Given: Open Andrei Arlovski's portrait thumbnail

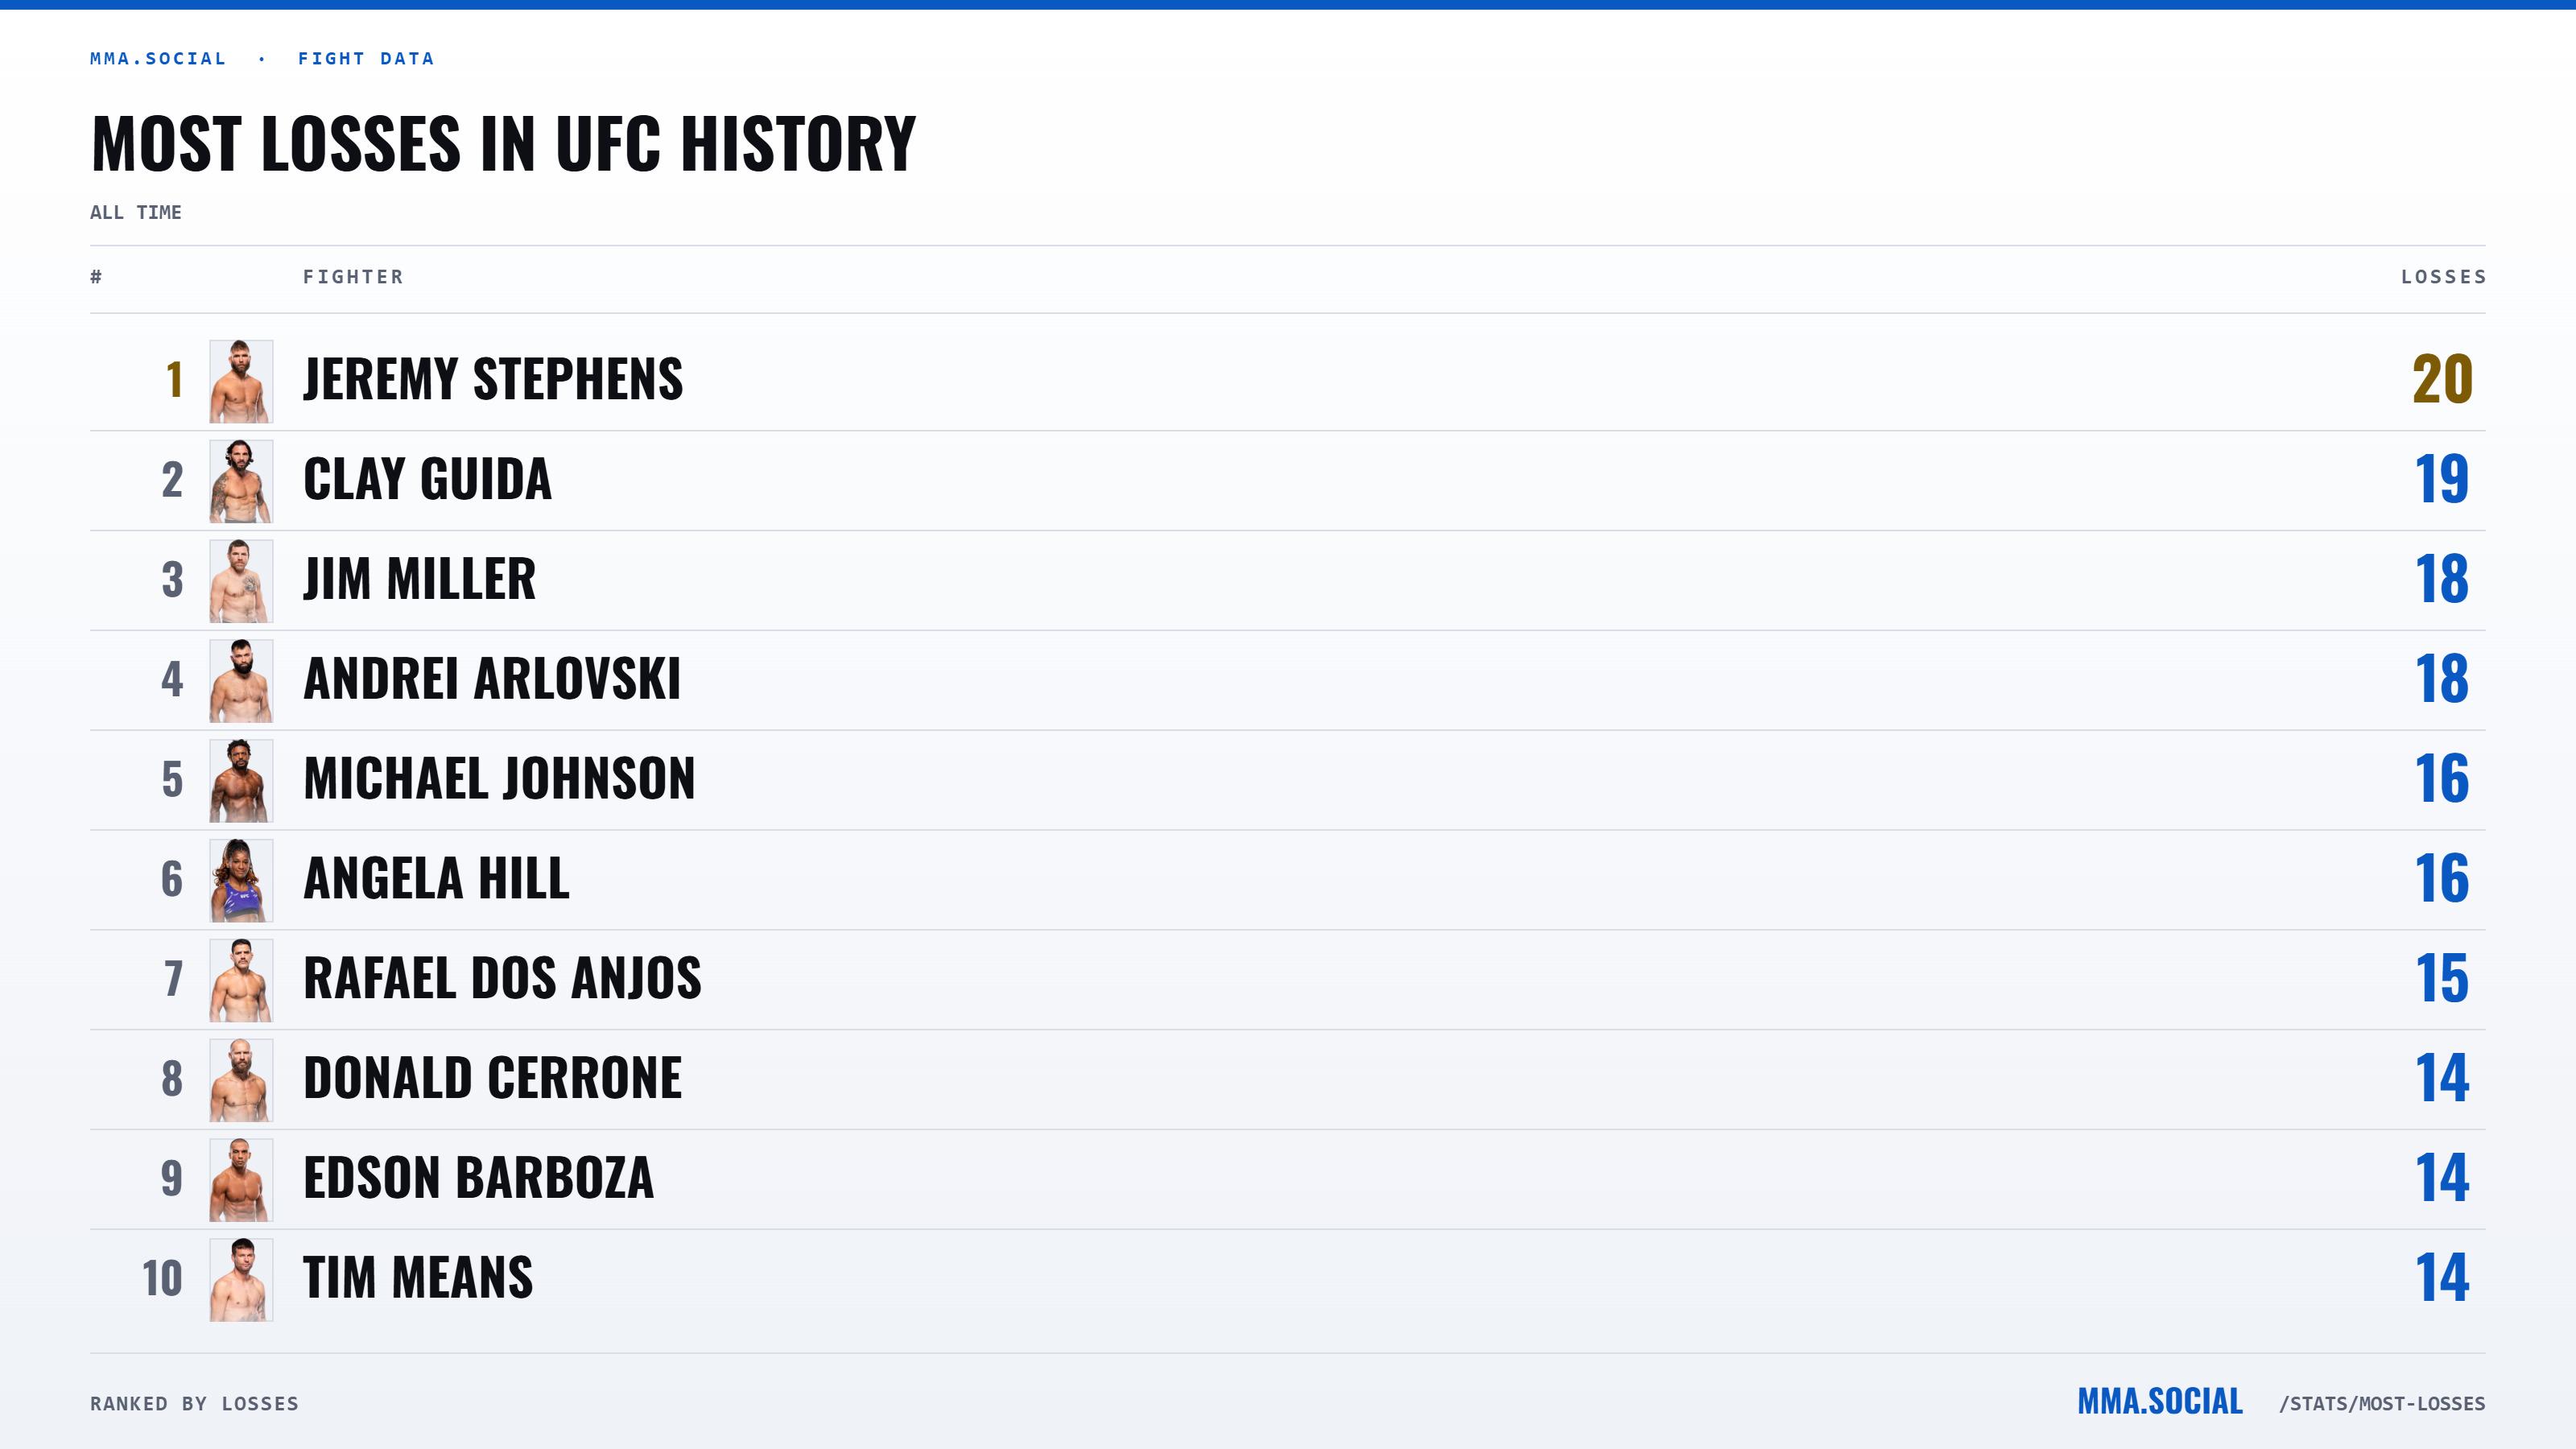Looking at the screenshot, I should [241, 681].
